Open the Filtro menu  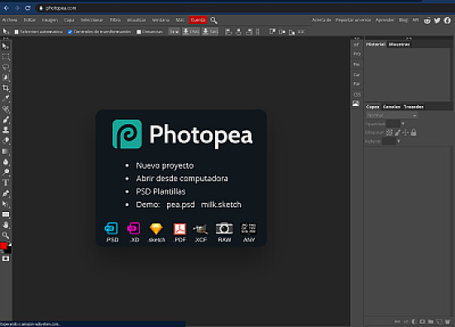pyautogui.click(x=115, y=20)
